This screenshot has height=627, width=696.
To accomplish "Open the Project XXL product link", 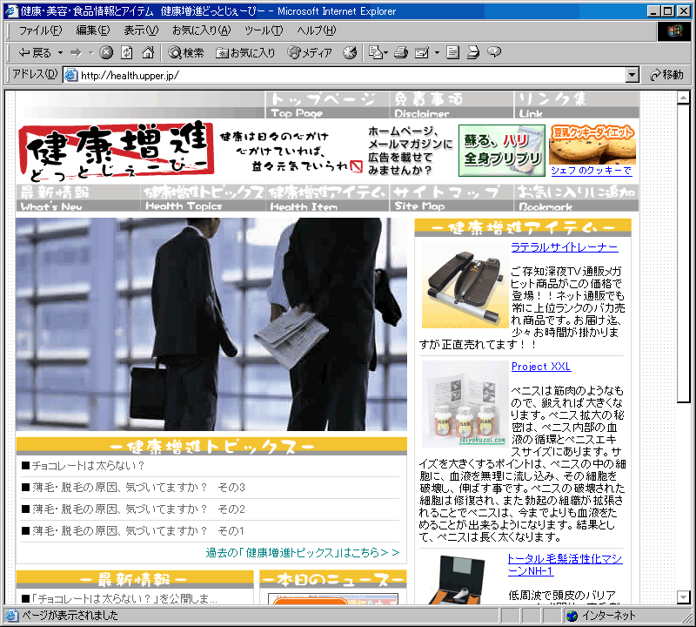I will pyautogui.click(x=541, y=367).
